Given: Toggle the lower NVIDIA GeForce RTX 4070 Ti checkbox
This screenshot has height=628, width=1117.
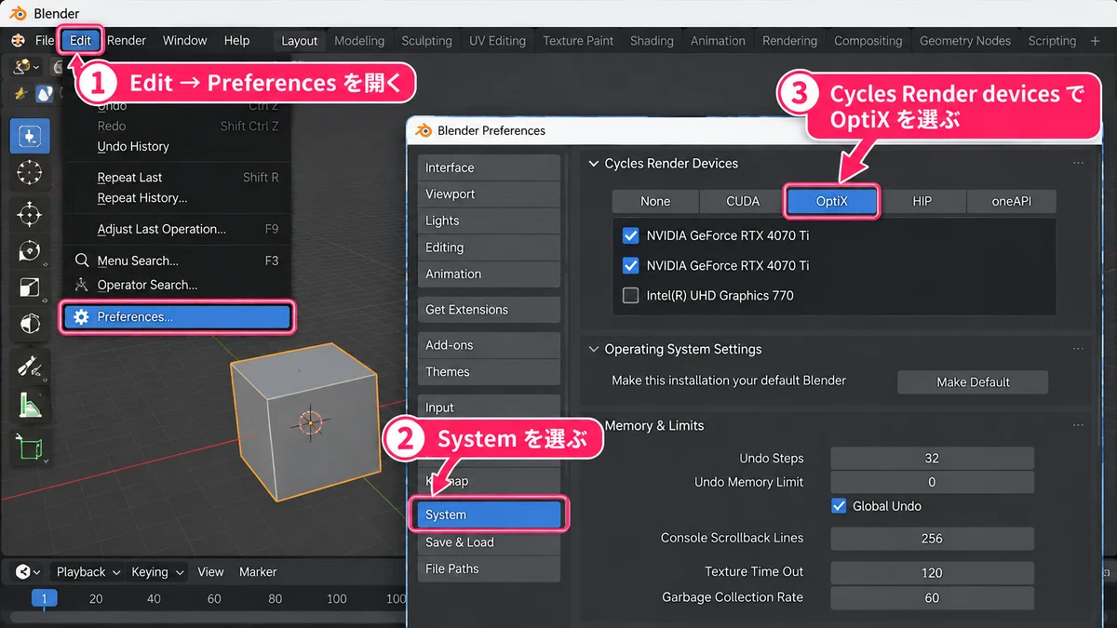Looking at the screenshot, I should pos(630,265).
